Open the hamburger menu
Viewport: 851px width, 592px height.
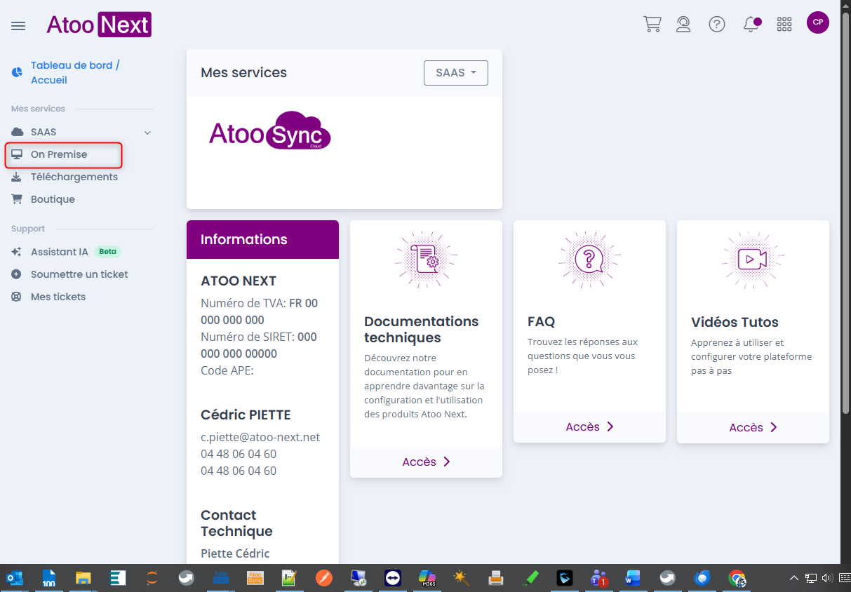tap(18, 26)
